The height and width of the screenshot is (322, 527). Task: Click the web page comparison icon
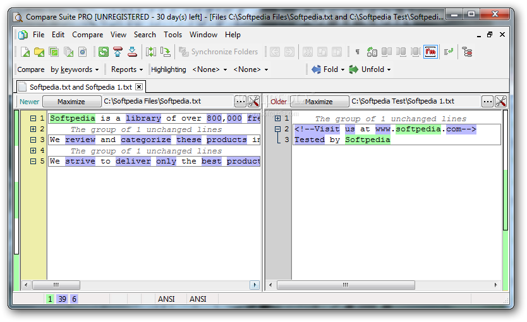[x=83, y=52]
